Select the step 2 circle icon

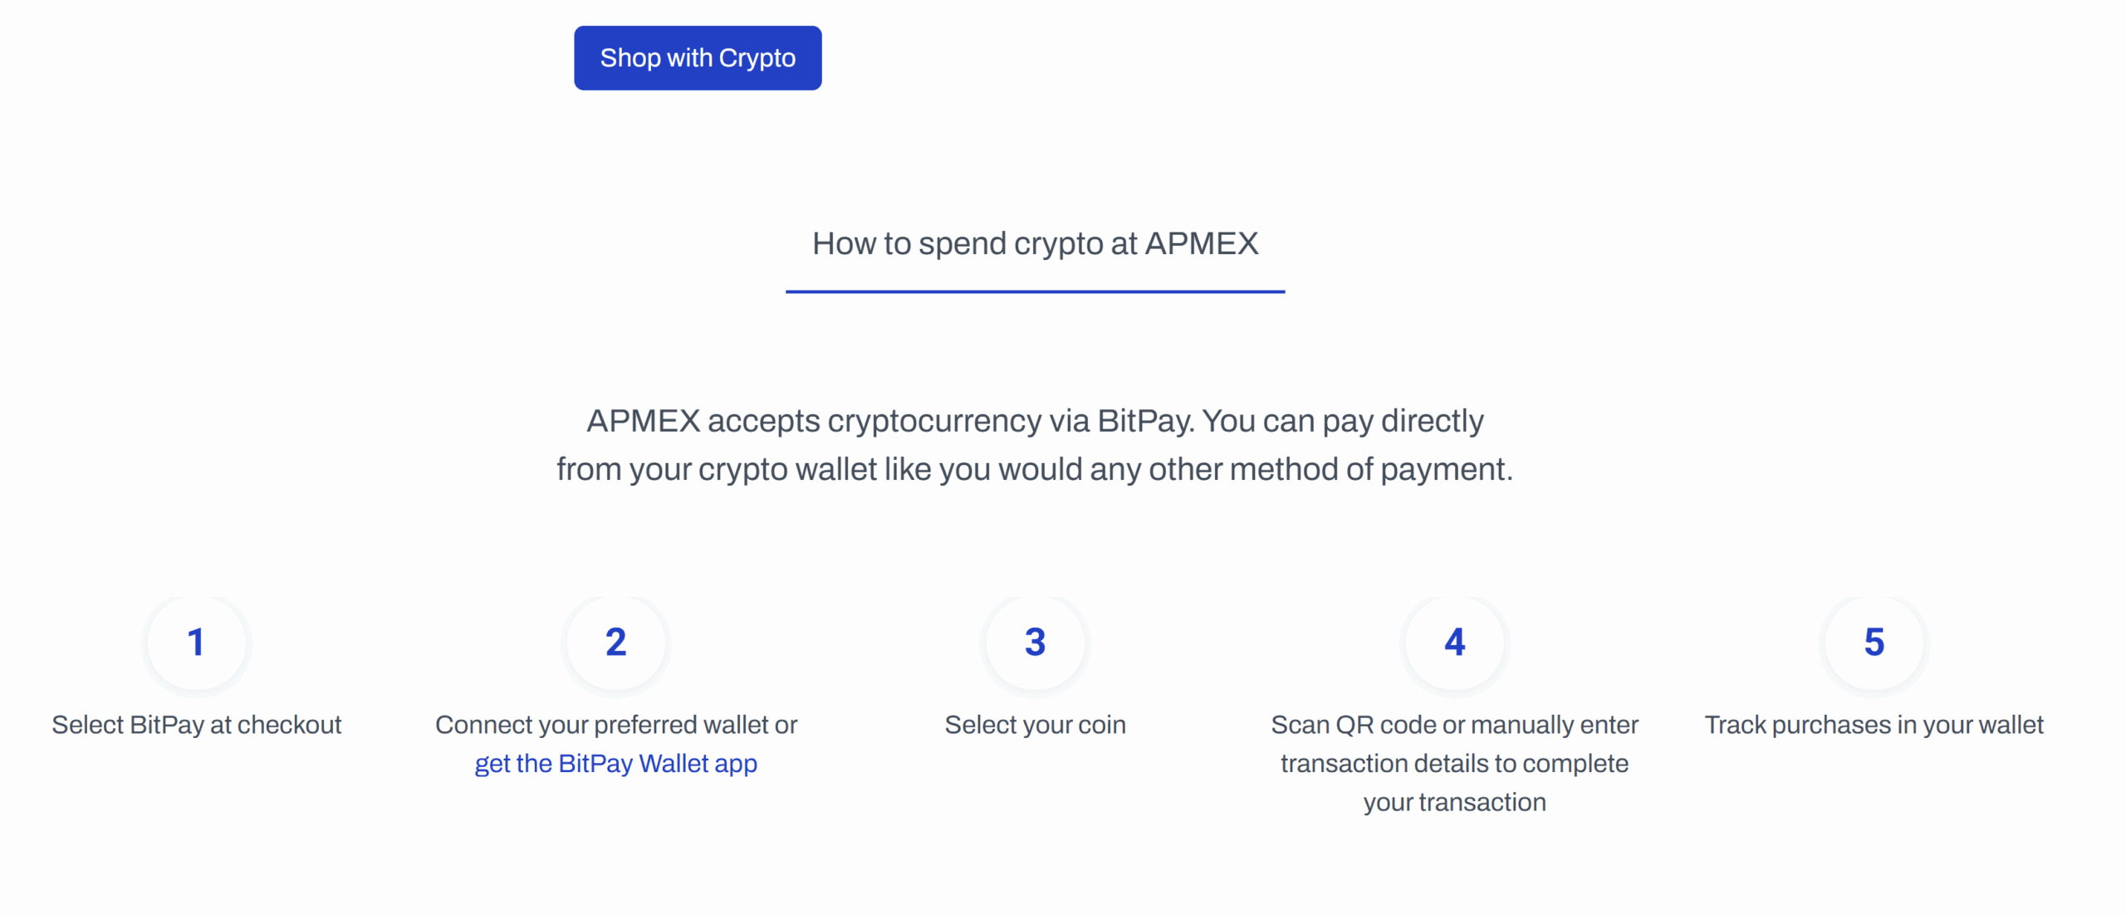(615, 643)
